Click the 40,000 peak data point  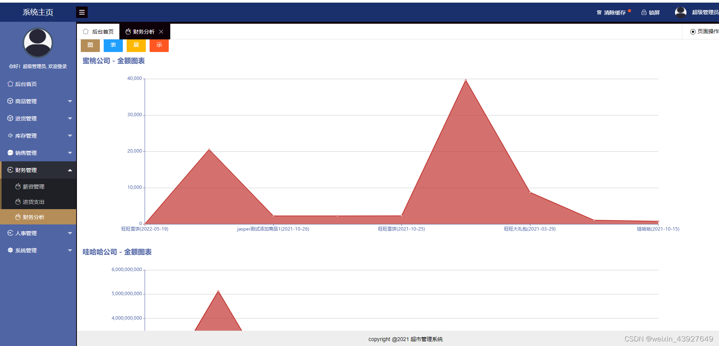tap(466, 80)
